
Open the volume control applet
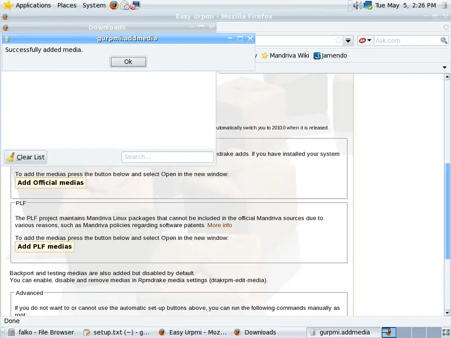pos(357,5)
